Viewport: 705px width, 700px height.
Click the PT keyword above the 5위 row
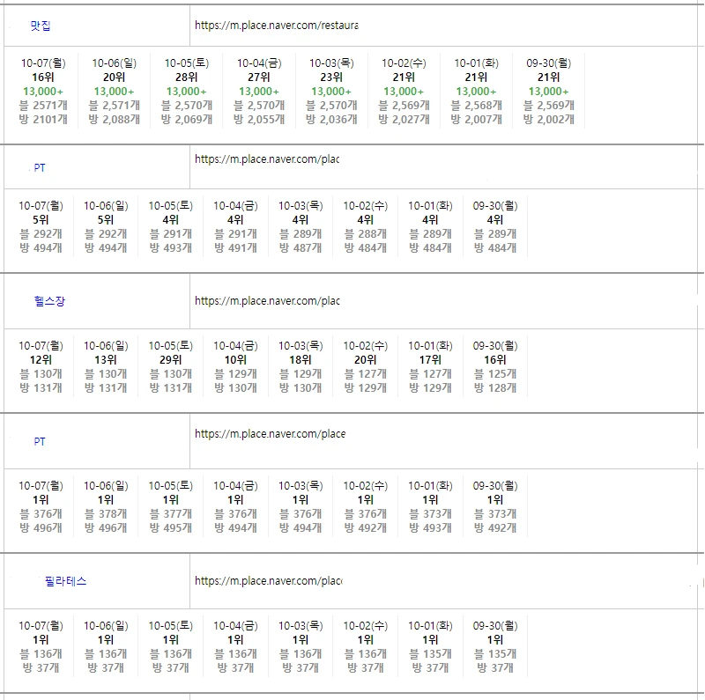[40, 167]
